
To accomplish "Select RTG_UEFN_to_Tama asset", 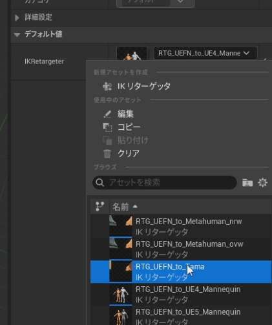I will 181,272.
